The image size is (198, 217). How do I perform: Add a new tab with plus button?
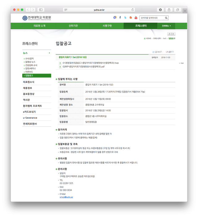pyautogui.click(x=185, y=11)
